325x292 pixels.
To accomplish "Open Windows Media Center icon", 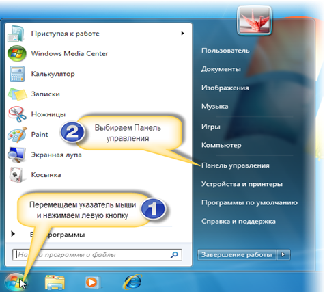I will coord(16,53).
